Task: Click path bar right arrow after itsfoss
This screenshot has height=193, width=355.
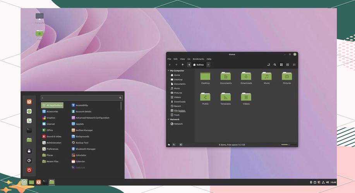Action: (208, 65)
